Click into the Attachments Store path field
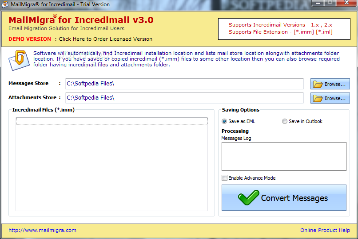 (184, 98)
